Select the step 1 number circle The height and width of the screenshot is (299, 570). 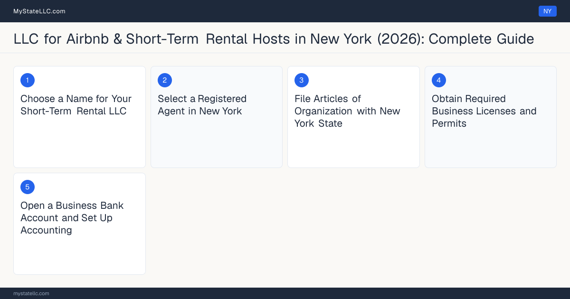click(x=28, y=80)
